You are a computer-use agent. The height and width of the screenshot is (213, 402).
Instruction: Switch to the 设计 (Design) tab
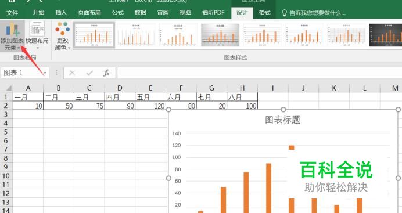242,13
